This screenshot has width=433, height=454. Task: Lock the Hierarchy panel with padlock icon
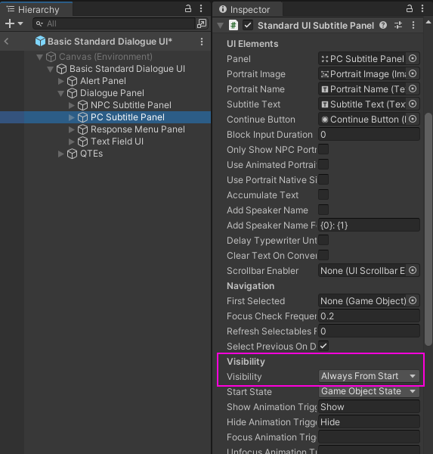point(188,8)
